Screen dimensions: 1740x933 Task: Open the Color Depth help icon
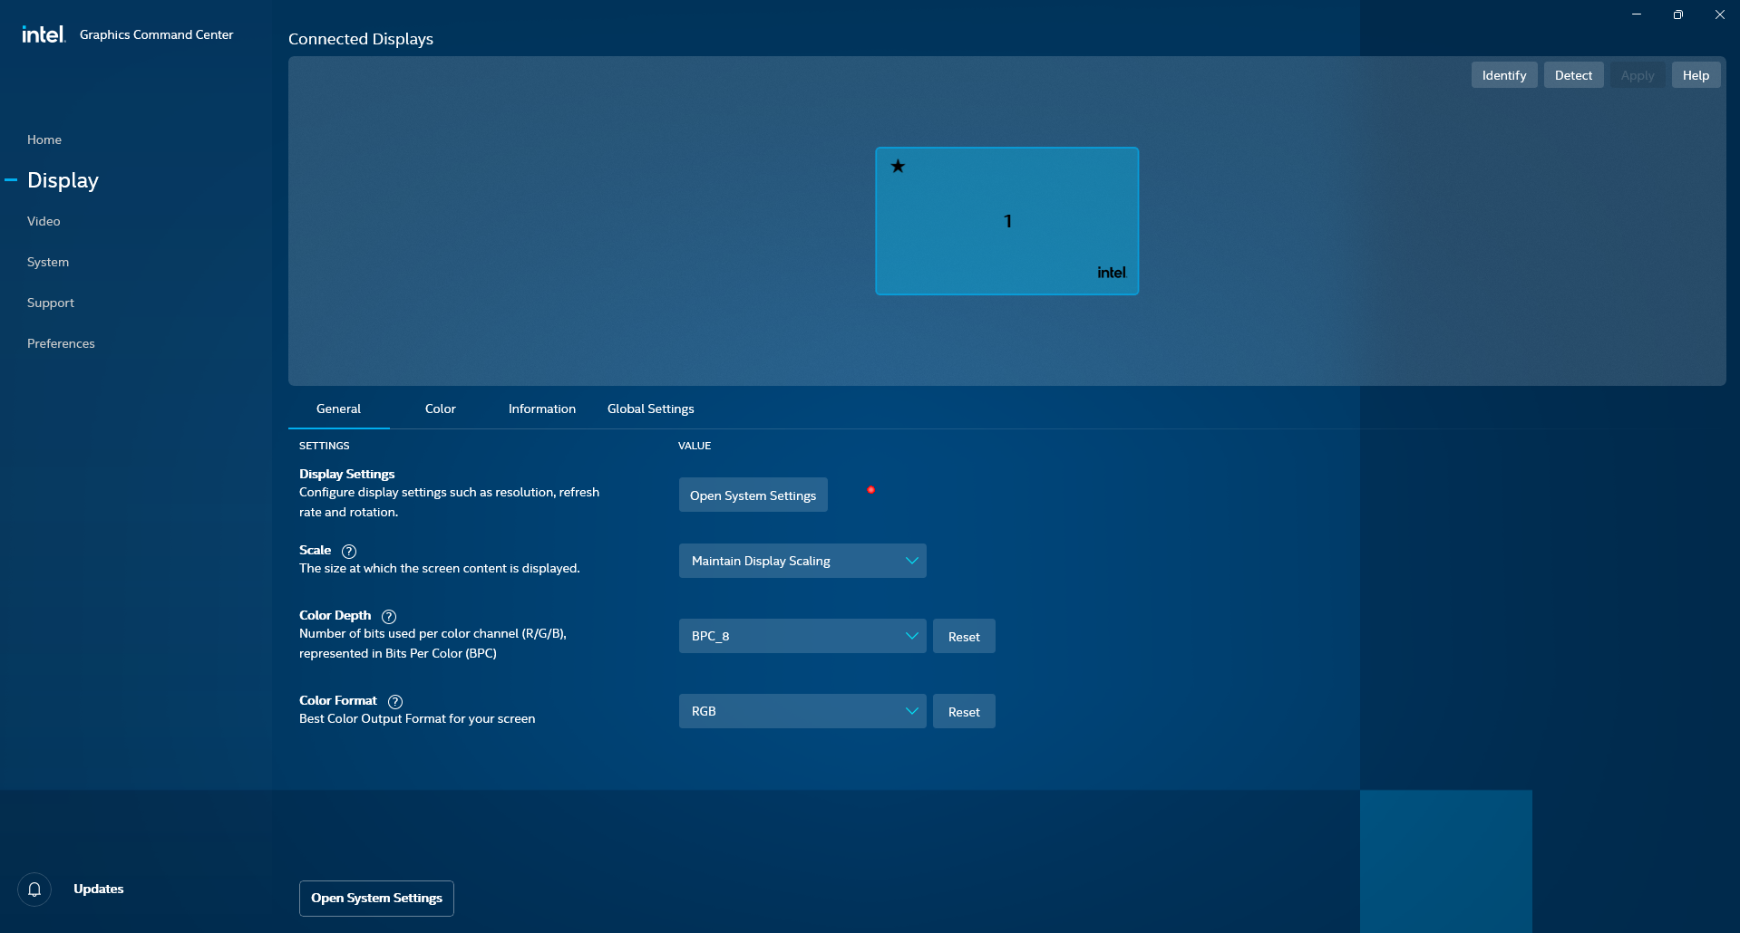click(x=389, y=616)
